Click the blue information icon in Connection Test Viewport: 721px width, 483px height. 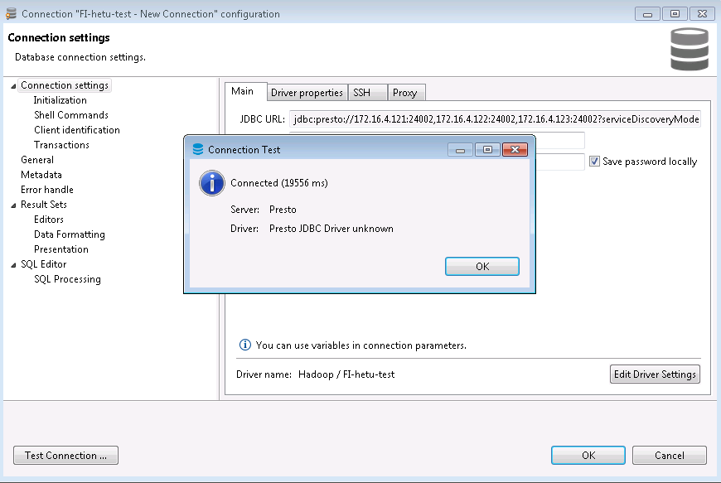coord(212,183)
